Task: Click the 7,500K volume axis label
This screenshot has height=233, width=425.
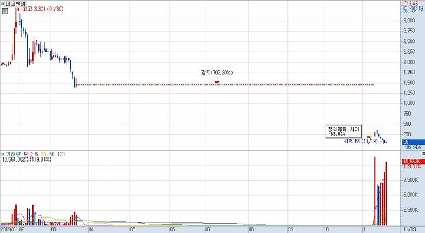Action: click(x=410, y=180)
